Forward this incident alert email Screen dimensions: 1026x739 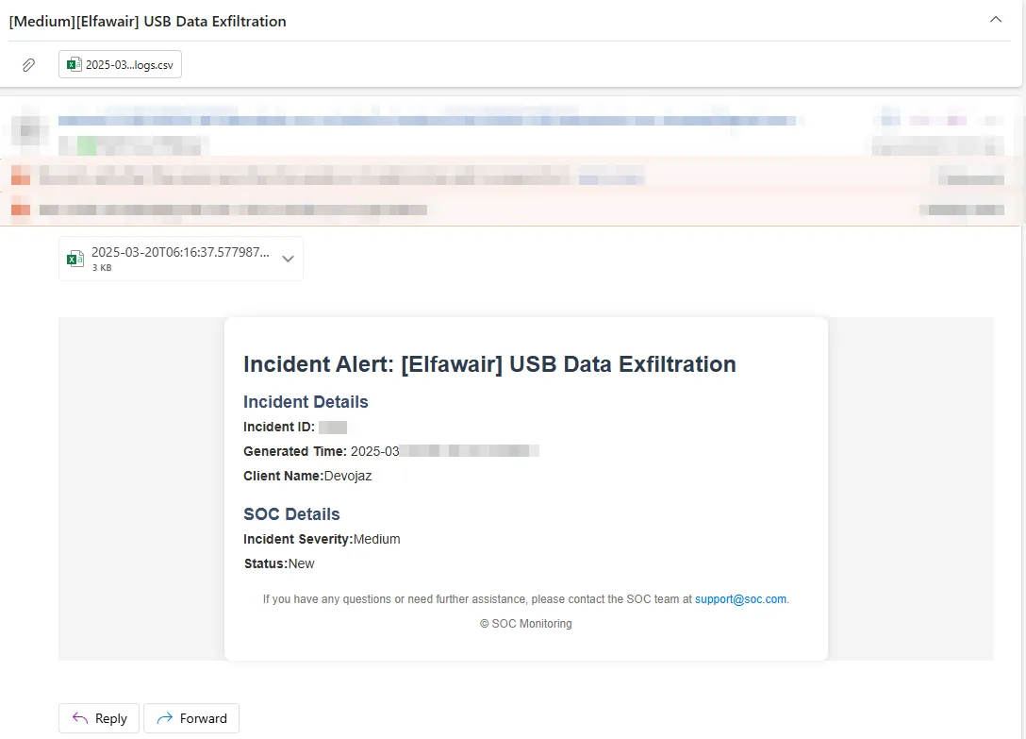pyautogui.click(x=191, y=718)
